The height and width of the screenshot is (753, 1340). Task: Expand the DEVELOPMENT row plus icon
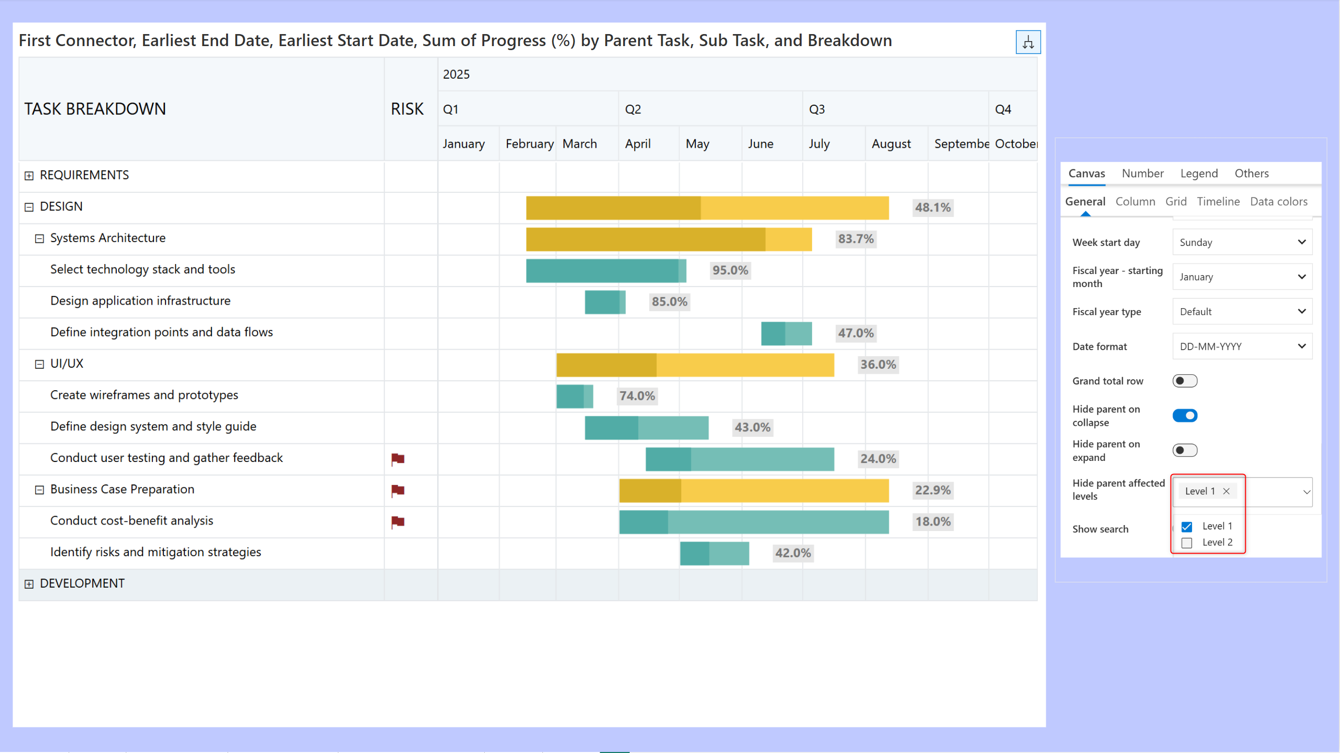pyautogui.click(x=29, y=584)
